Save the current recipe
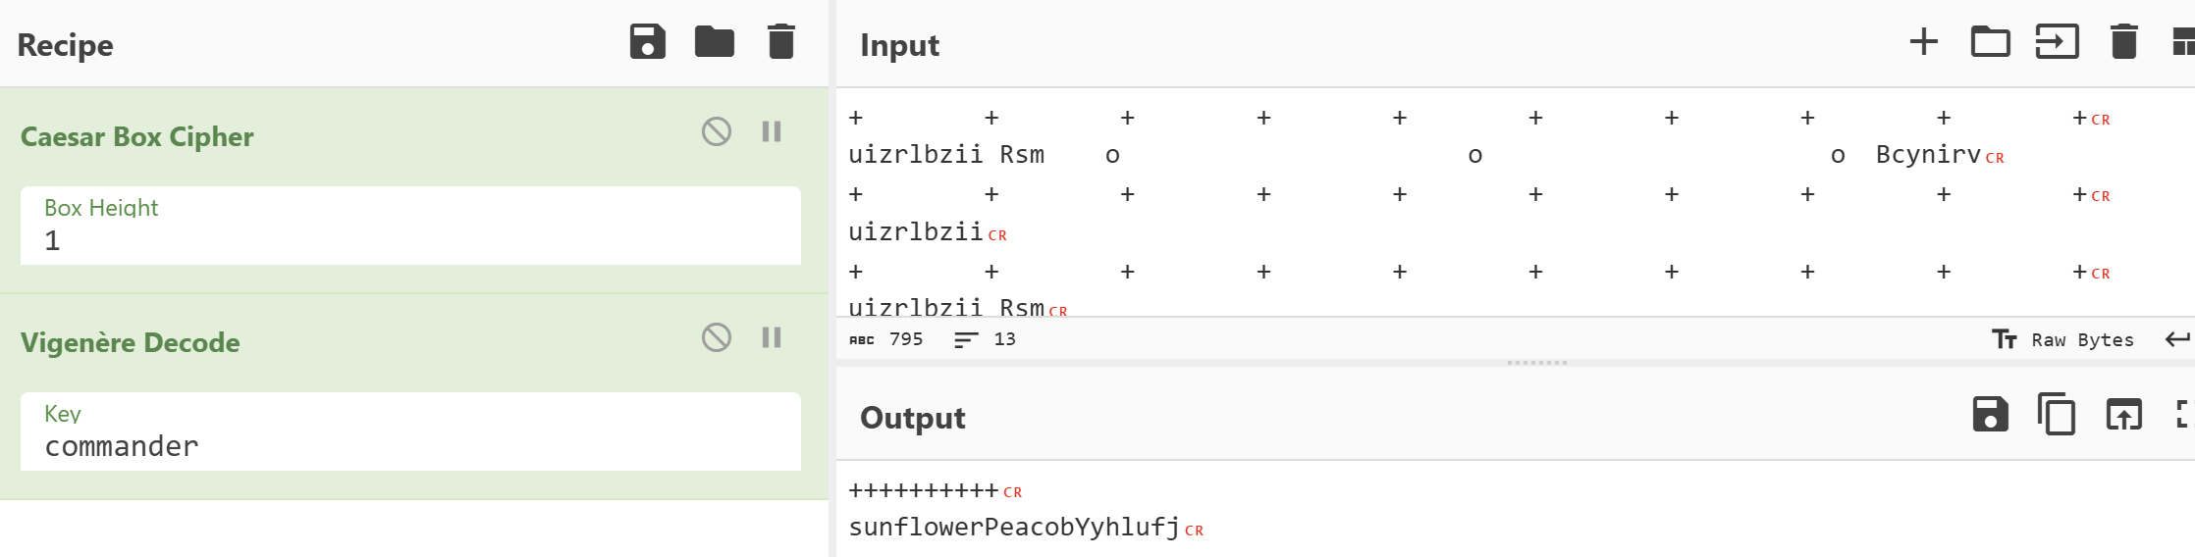The image size is (2195, 557). point(648,42)
